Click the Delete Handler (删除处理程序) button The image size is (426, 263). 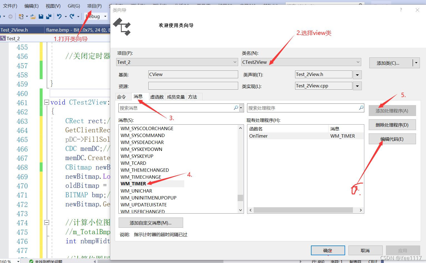392,125
